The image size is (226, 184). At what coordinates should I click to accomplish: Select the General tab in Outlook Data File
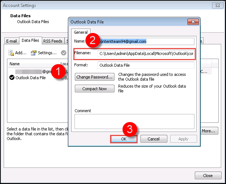click(x=81, y=32)
